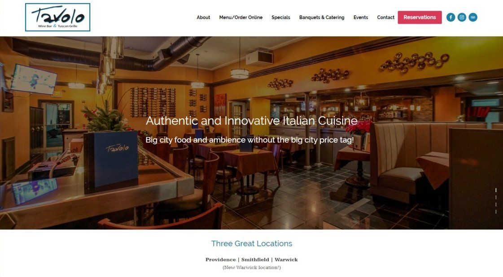Click the Three Great Locations heading

(251, 243)
